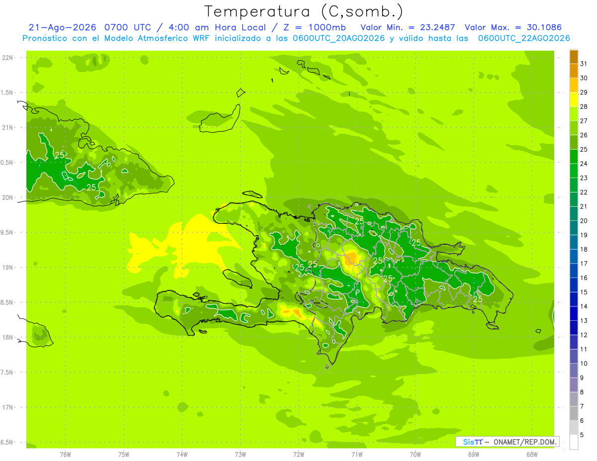The height and width of the screenshot is (461, 597).
Task: Click the '72W' longitude axis label
Action: (x=299, y=454)
